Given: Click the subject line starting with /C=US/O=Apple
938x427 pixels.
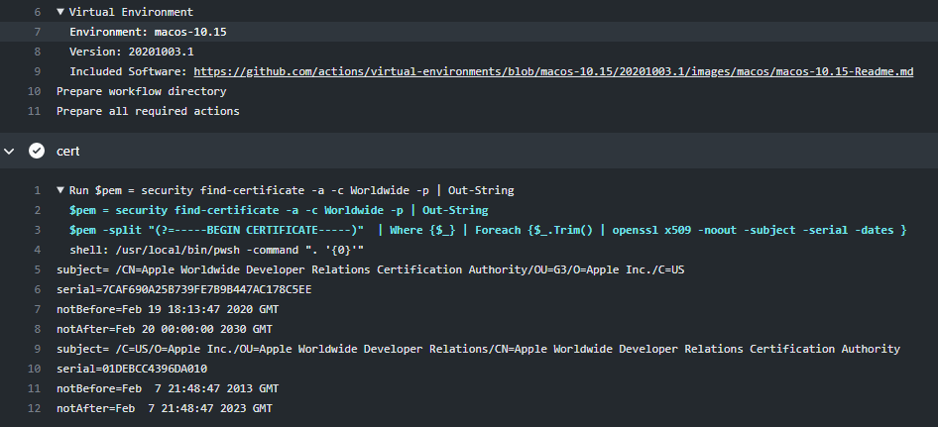Looking at the screenshot, I should [x=478, y=348].
